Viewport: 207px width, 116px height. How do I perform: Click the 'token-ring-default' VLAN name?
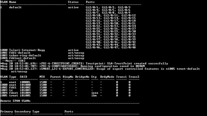[x=25, y=55]
